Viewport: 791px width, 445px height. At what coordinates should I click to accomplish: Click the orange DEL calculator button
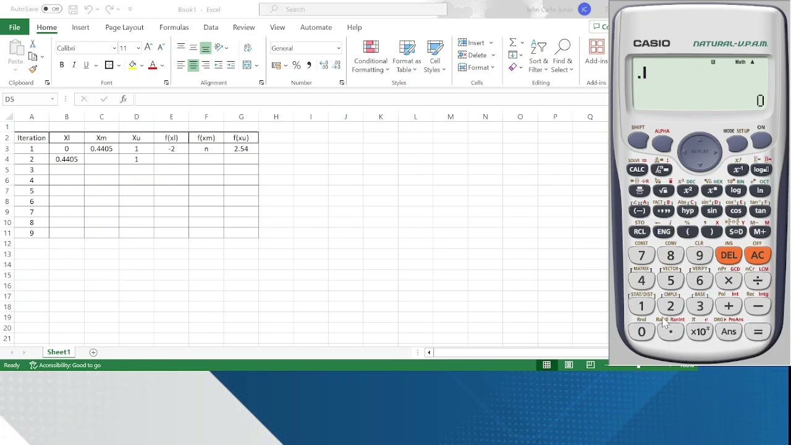pyautogui.click(x=729, y=255)
